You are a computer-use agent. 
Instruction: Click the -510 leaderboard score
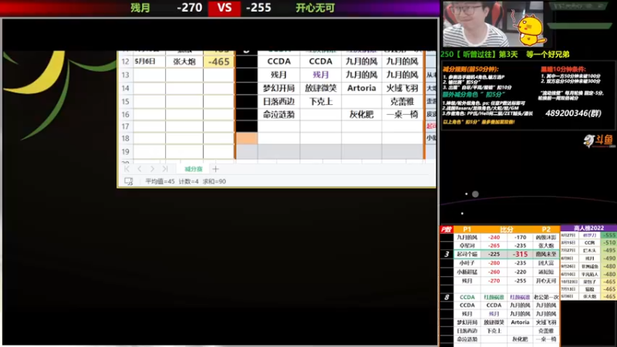[x=609, y=243]
